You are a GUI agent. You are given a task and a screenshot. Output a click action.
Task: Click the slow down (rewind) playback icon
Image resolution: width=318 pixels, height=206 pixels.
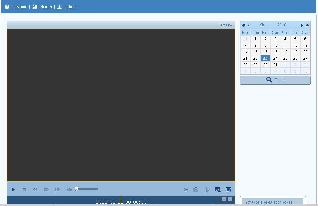[35, 190]
